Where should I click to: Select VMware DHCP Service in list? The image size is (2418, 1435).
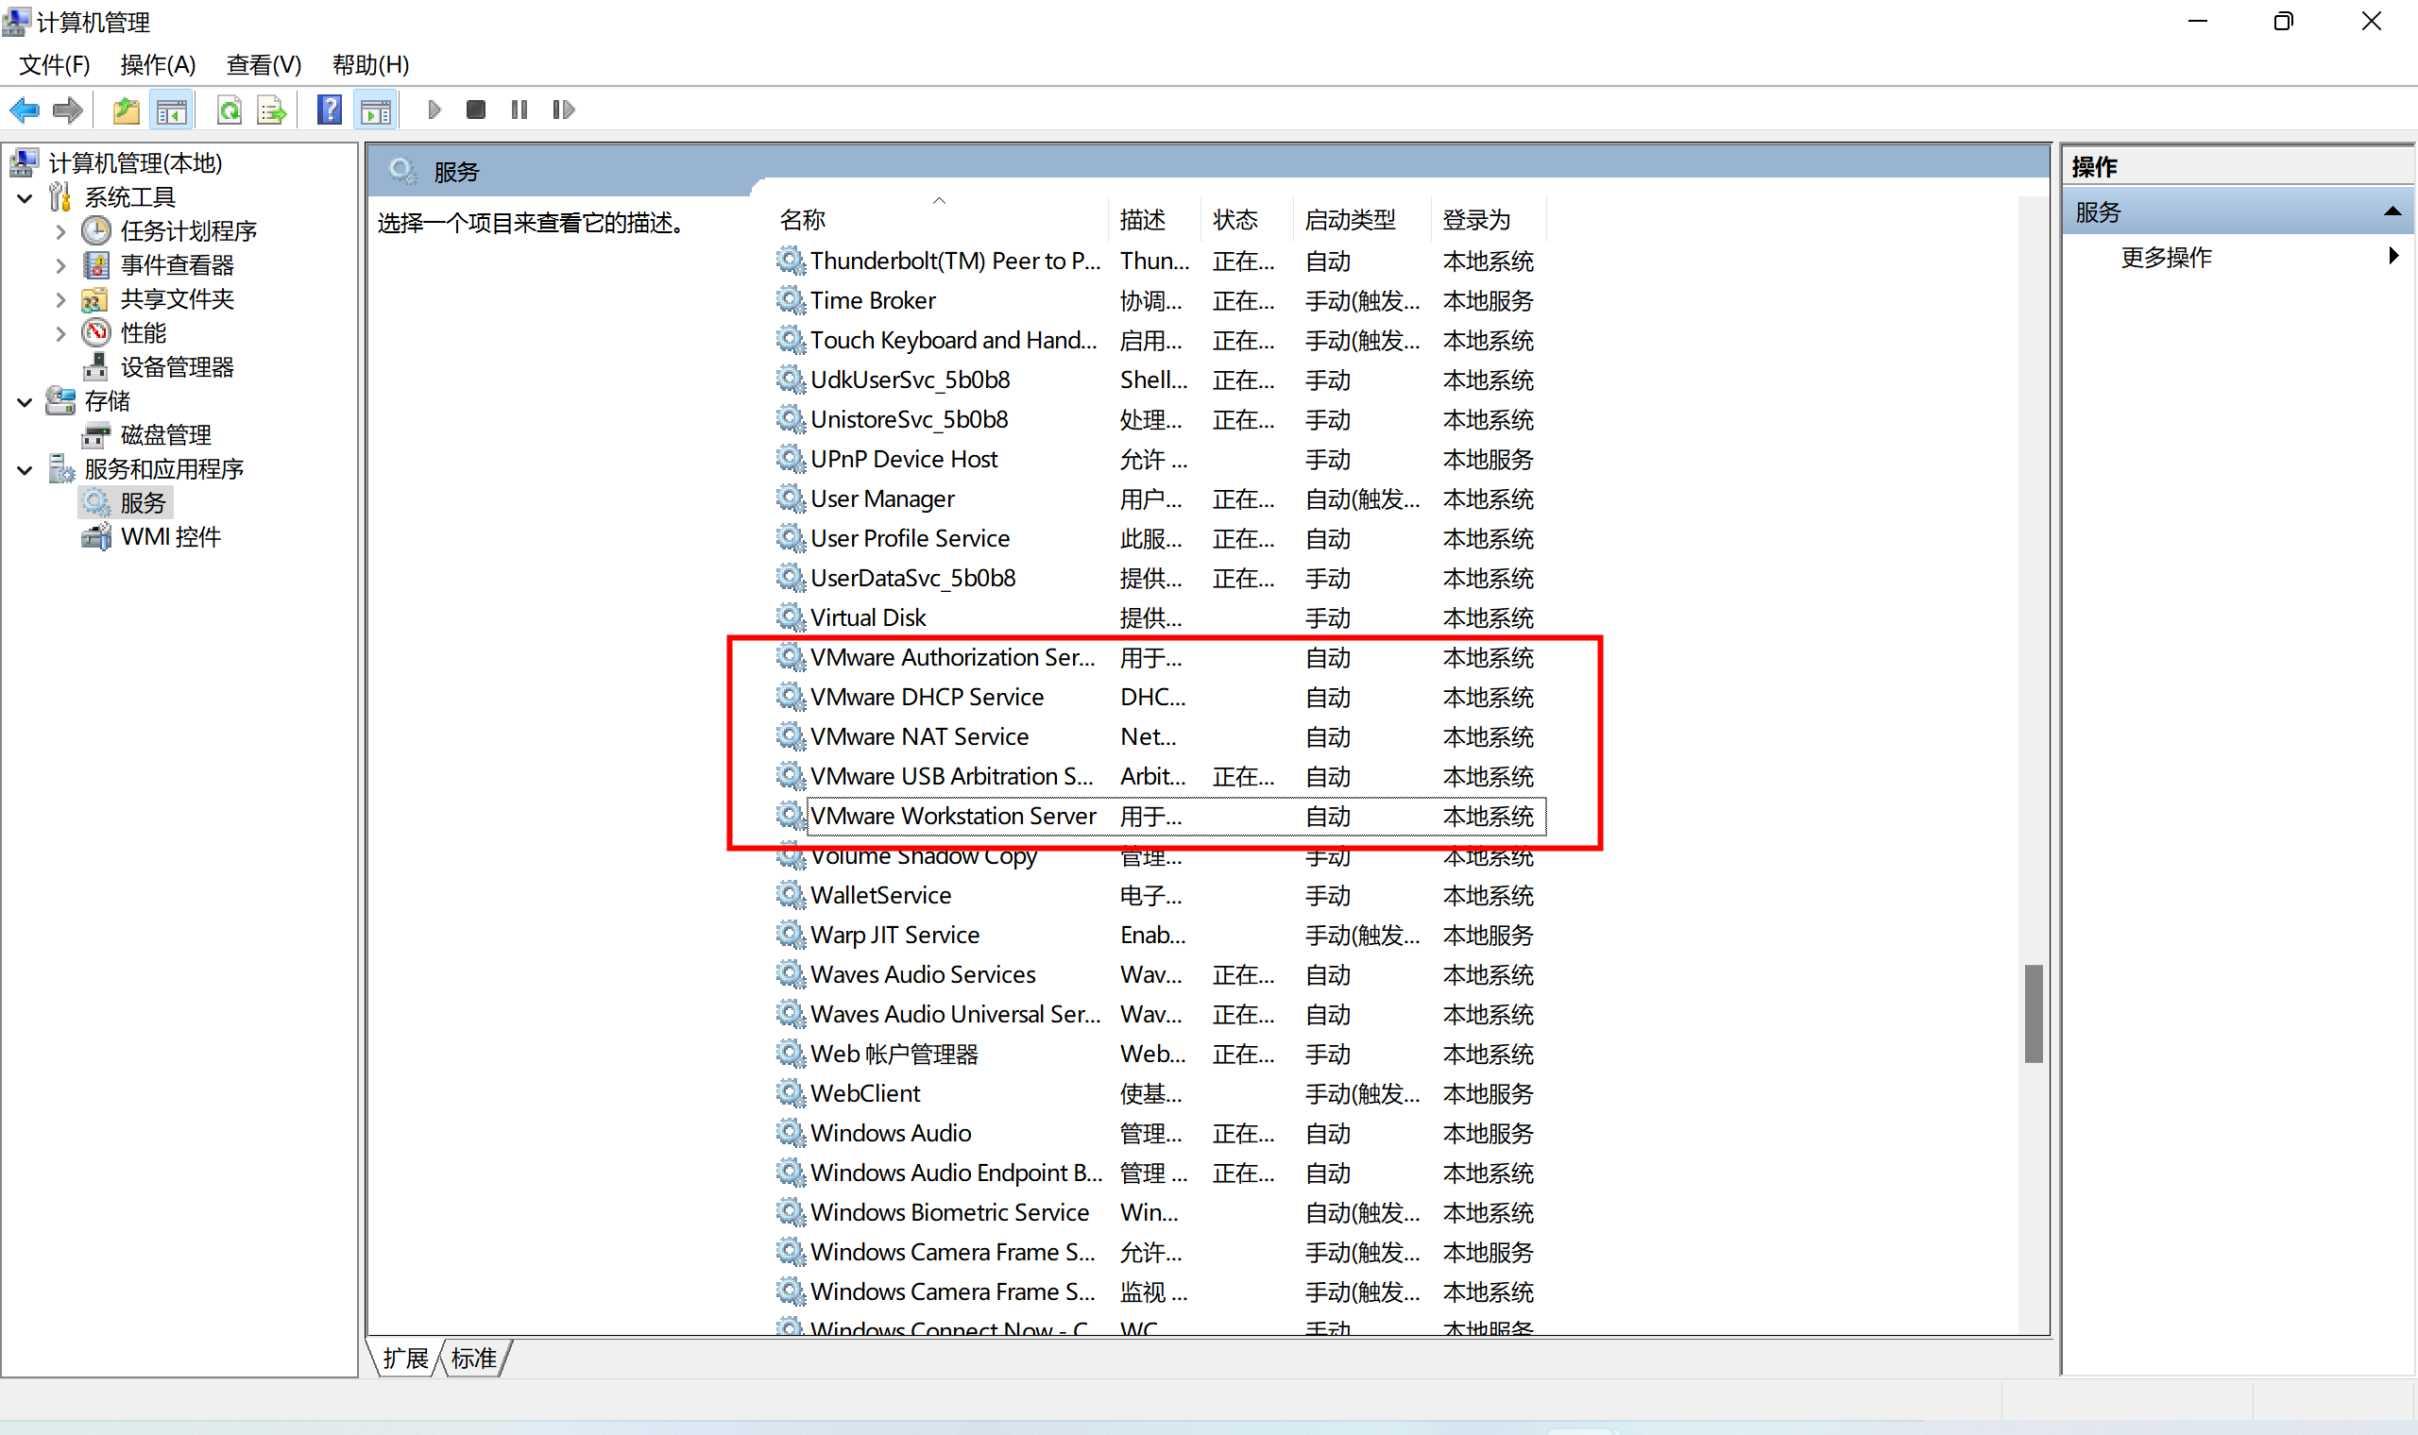(952, 695)
